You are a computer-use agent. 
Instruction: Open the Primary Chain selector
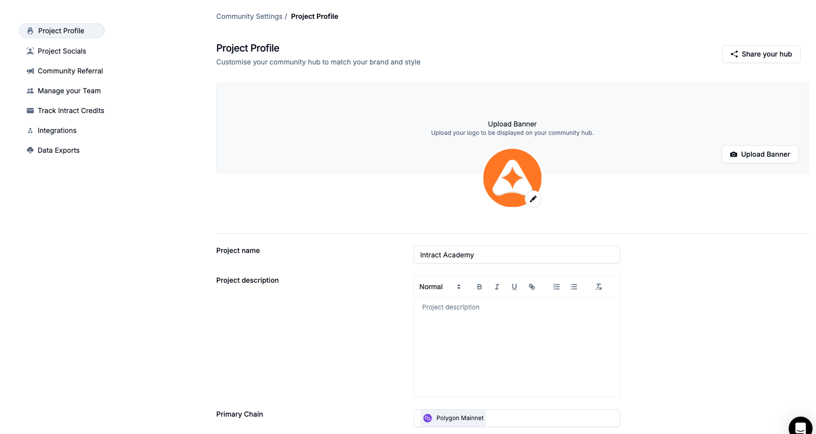(516, 418)
